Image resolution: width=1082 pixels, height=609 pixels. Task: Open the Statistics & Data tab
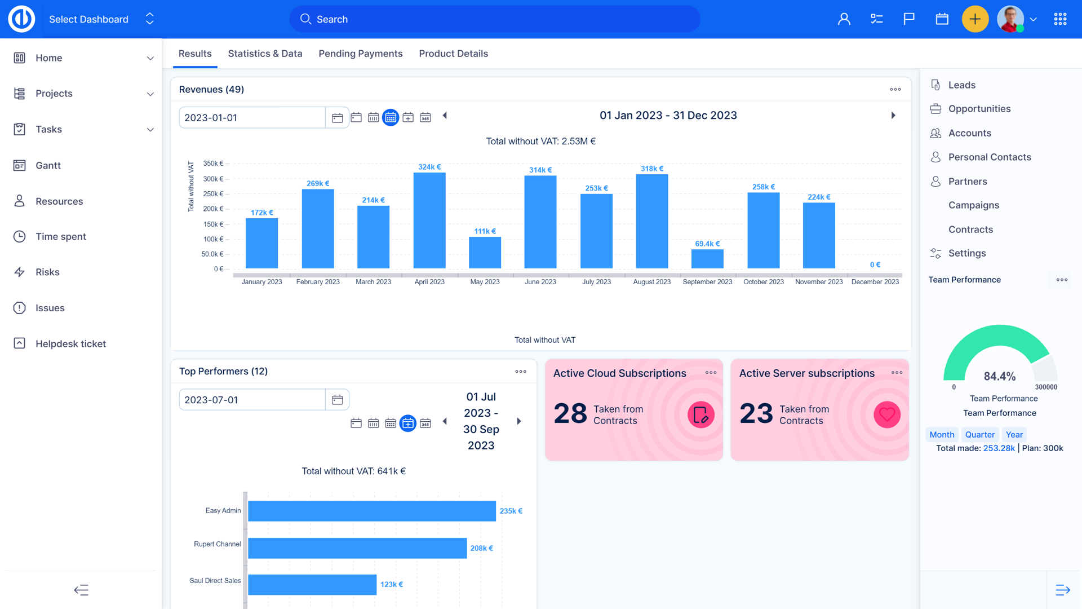(265, 54)
